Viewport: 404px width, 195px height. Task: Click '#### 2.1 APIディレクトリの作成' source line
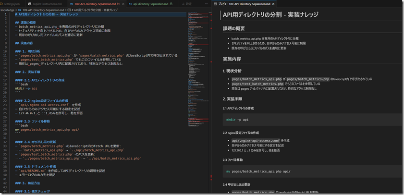(40, 80)
